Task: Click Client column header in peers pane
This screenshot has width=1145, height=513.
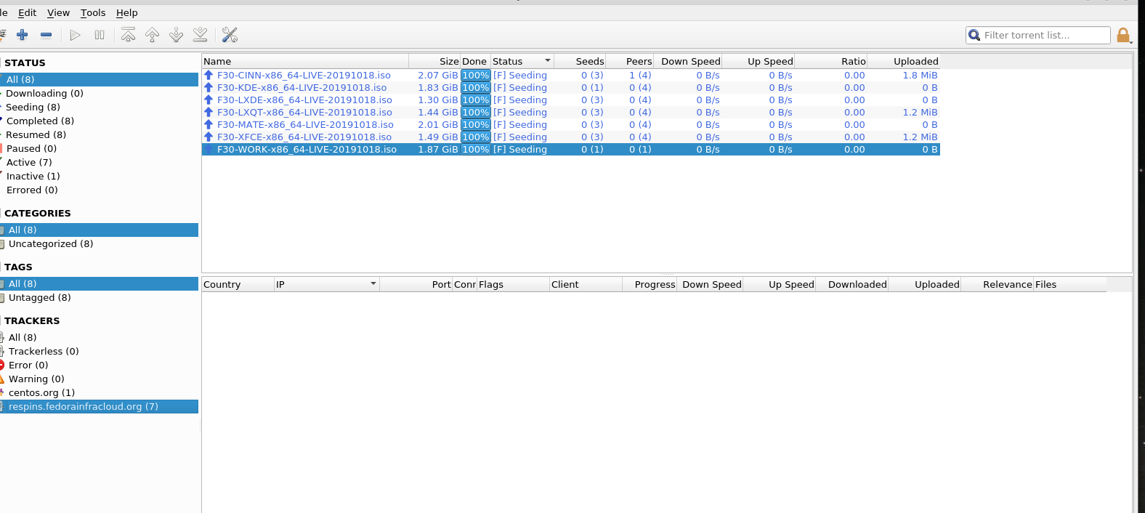Action: (x=586, y=284)
